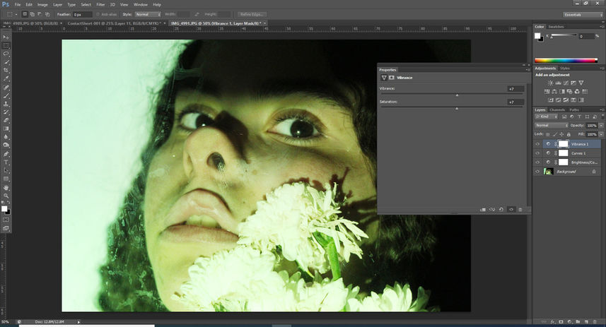Hide the Vibrance 1 layer
The height and width of the screenshot is (327, 606).
(x=537, y=144)
